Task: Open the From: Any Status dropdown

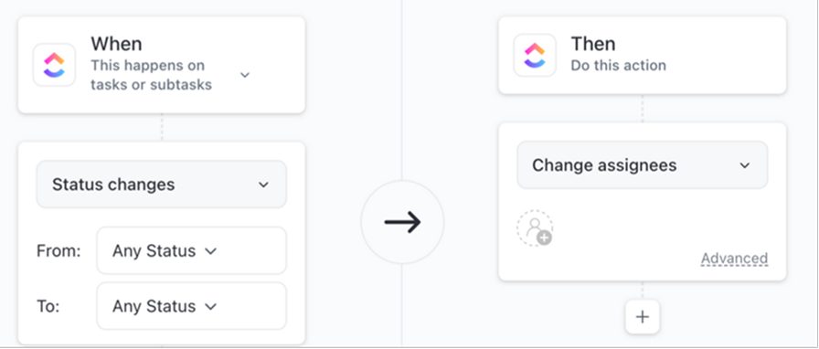Action: tap(192, 250)
